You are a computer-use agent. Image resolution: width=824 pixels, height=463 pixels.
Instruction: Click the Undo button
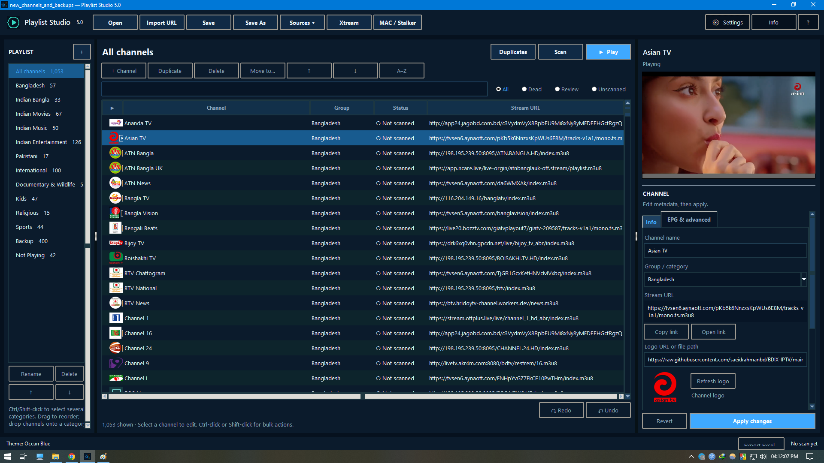(608, 410)
